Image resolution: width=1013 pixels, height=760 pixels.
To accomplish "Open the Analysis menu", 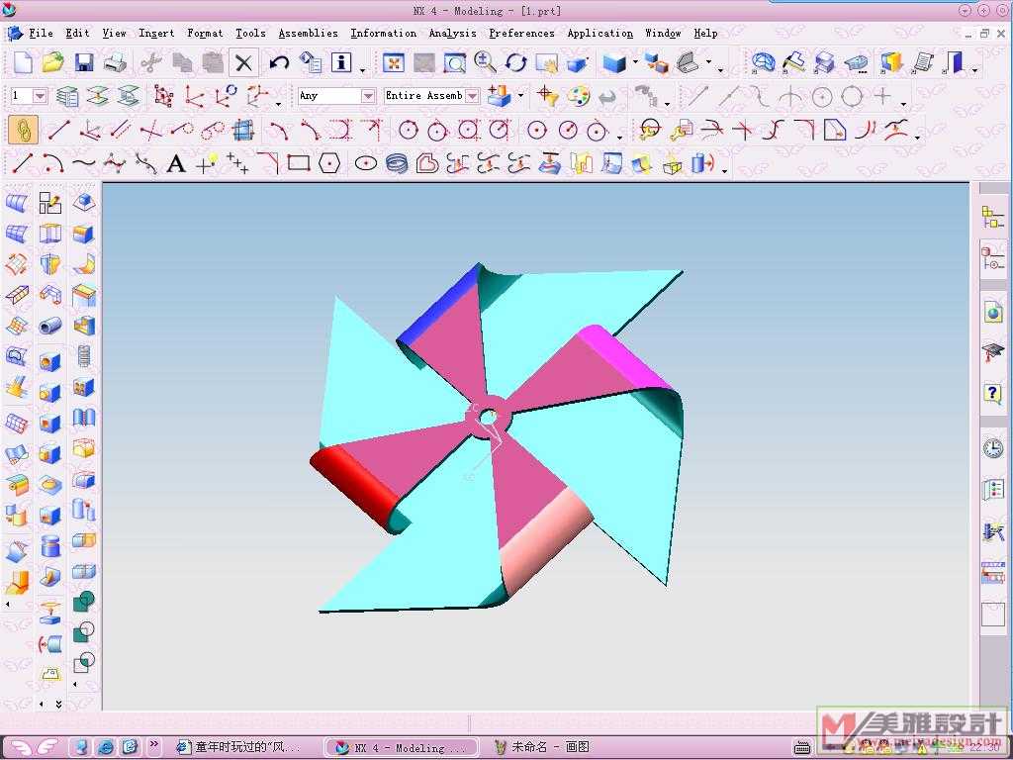I will (x=452, y=33).
